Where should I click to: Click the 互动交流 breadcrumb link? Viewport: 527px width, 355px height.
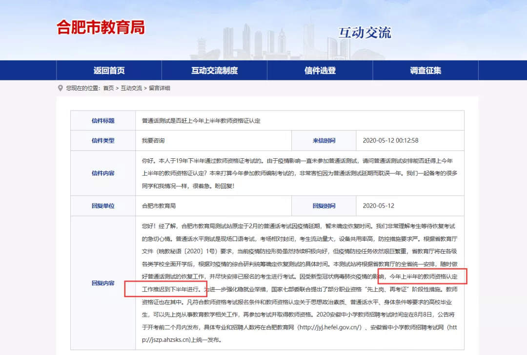click(131, 88)
